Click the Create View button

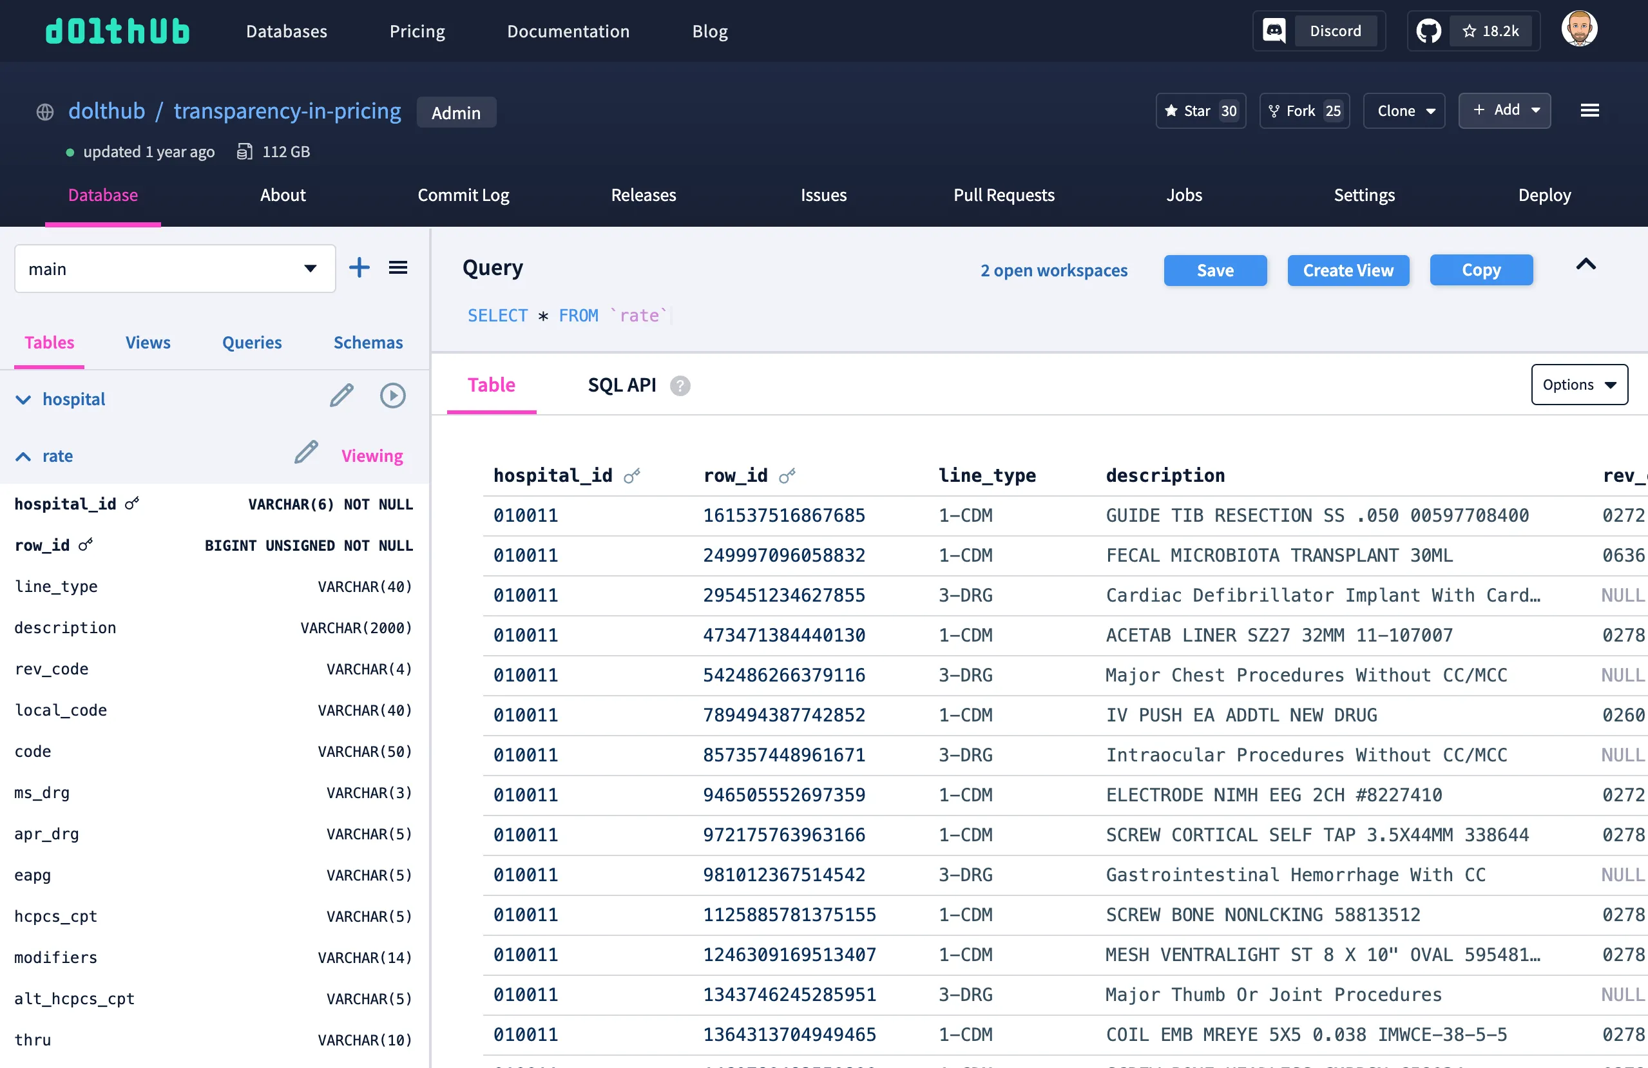tap(1348, 270)
